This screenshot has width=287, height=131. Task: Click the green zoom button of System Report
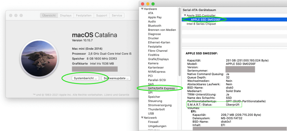tap(153, 4)
